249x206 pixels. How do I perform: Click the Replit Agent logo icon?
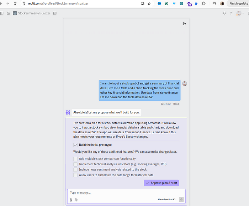[x=68, y=112]
